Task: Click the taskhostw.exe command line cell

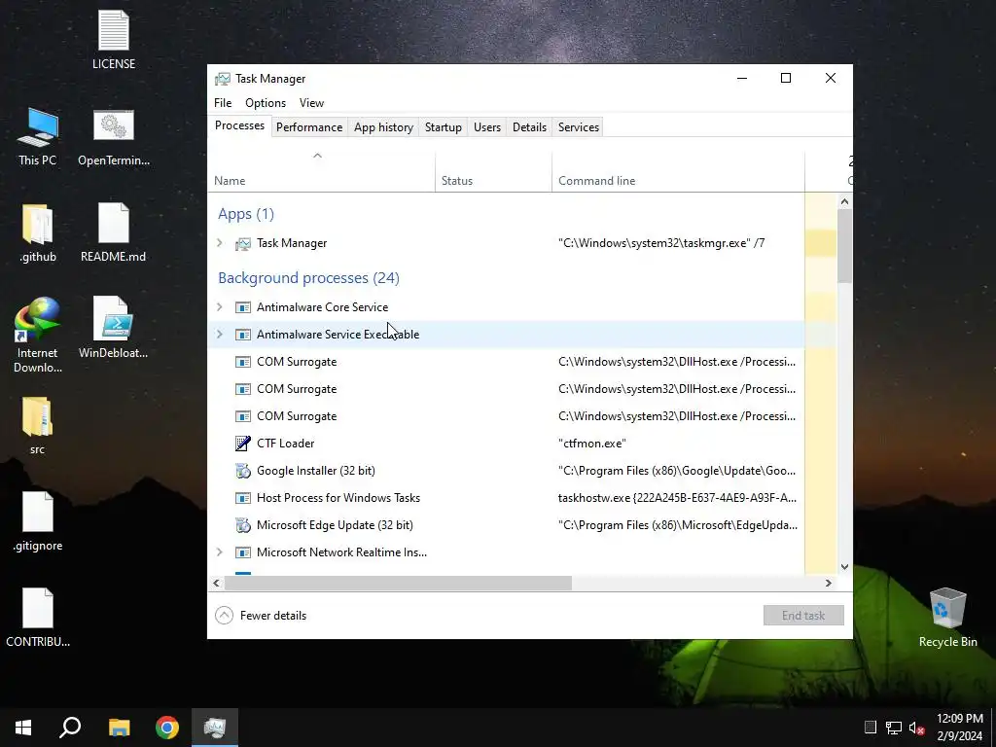Action: click(x=677, y=498)
